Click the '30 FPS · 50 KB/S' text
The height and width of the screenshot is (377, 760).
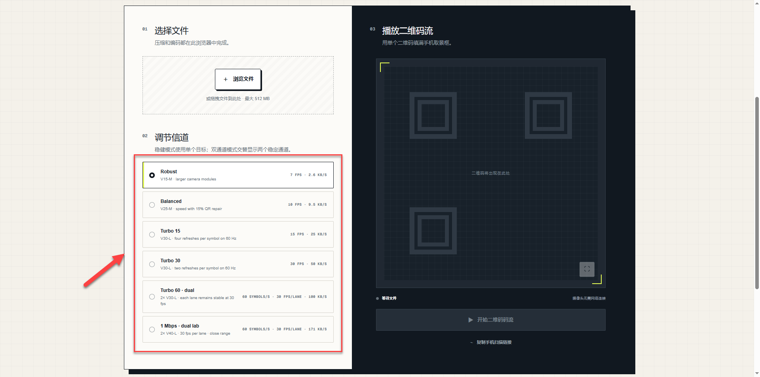pos(308,264)
